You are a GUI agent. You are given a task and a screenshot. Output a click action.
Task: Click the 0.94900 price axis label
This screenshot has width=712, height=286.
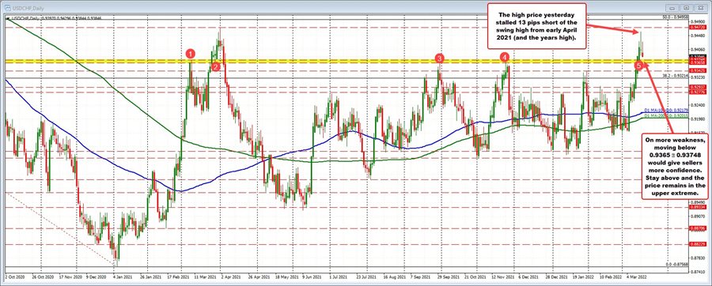click(x=699, y=21)
